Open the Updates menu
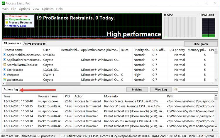The image size is (220, 138). (x=48, y=9)
